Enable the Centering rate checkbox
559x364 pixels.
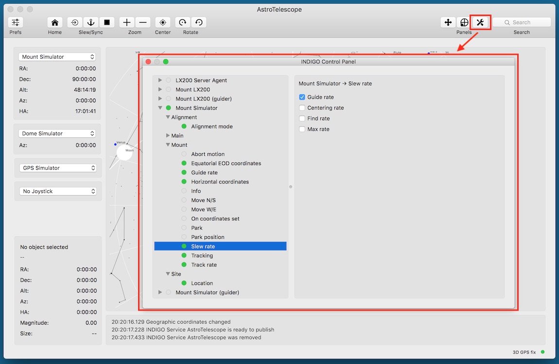click(x=302, y=108)
